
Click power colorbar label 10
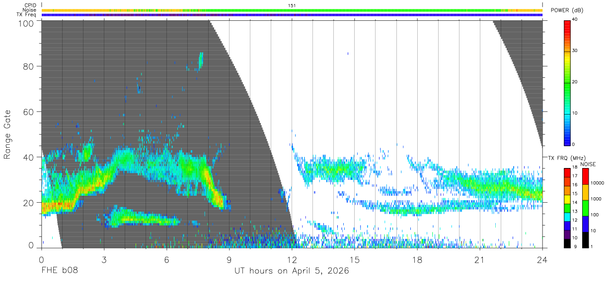(575, 113)
